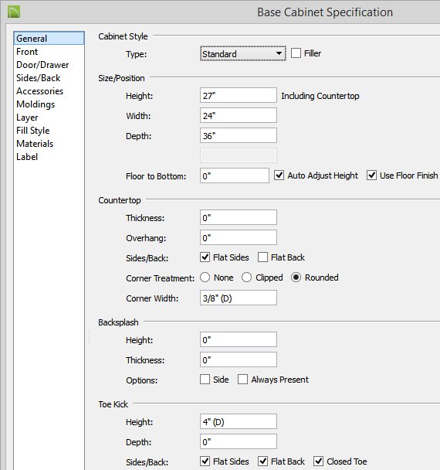This screenshot has height=470, width=440.
Task: Enable the Filler checkbox
Action: point(296,53)
